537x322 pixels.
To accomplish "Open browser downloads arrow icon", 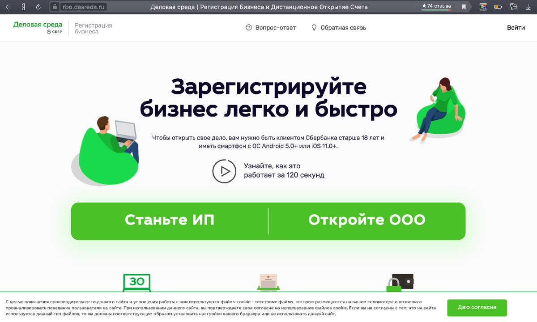I will (528, 7).
